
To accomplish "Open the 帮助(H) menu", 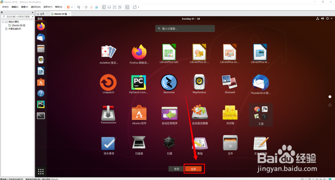I will coord(59,7).
